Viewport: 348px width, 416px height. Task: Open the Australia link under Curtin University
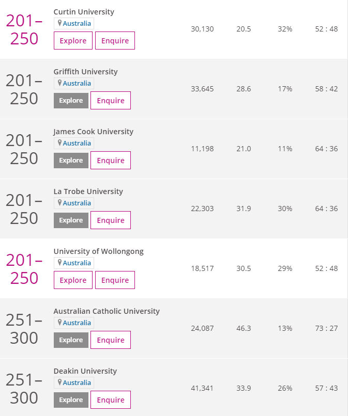pyautogui.click(x=77, y=23)
